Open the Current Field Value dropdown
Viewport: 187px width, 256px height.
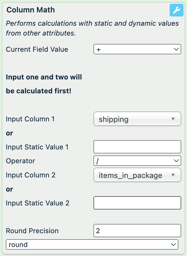coord(137,49)
